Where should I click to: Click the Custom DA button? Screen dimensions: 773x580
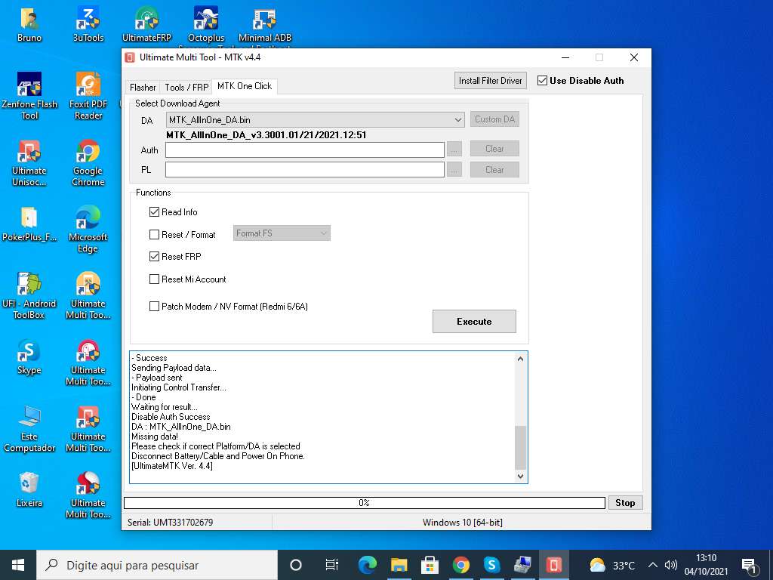(x=494, y=119)
